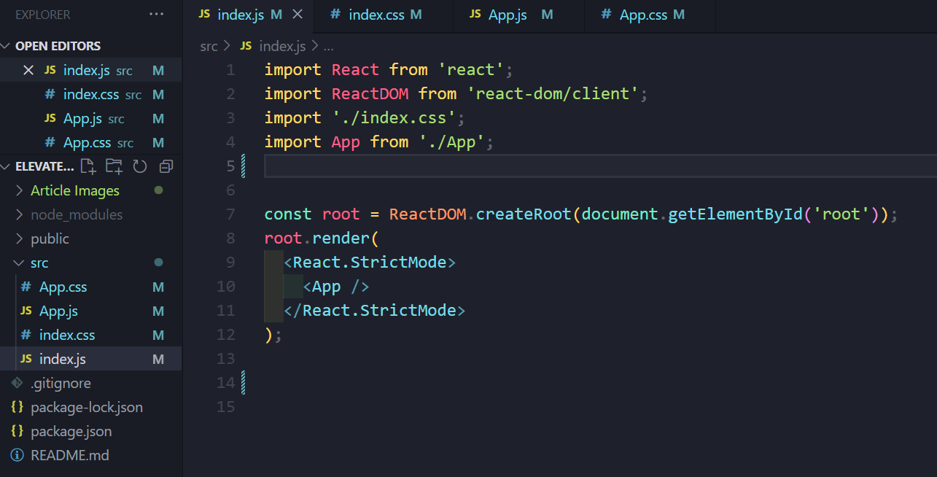Open the Explorer more actions ellipsis

[156, 15]
